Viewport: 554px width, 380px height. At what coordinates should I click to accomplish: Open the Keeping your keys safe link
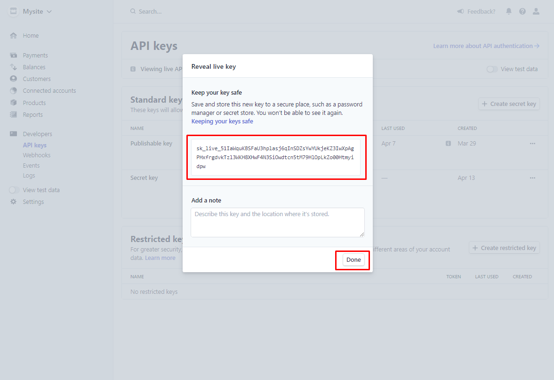coord(222,121)
